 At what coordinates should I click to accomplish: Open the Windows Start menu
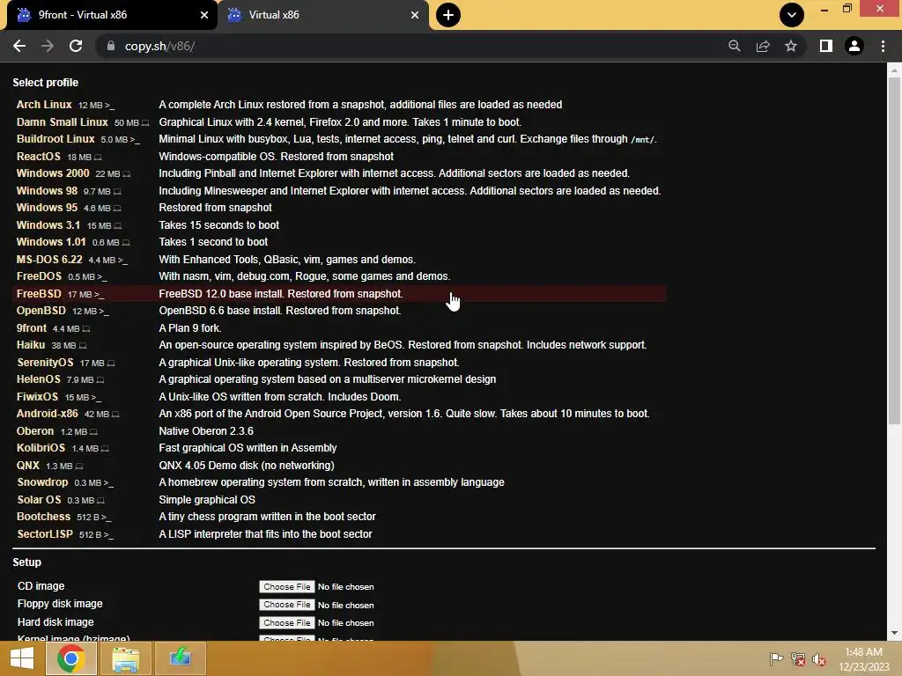point(22,658)
